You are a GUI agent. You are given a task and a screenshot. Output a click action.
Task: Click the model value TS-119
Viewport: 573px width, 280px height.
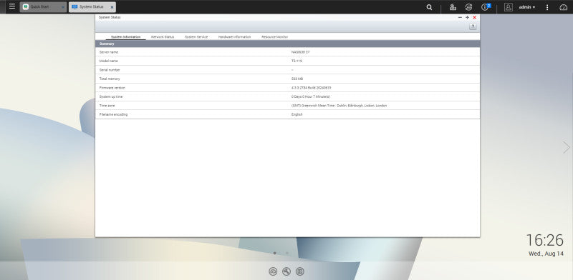coord(297,61)
